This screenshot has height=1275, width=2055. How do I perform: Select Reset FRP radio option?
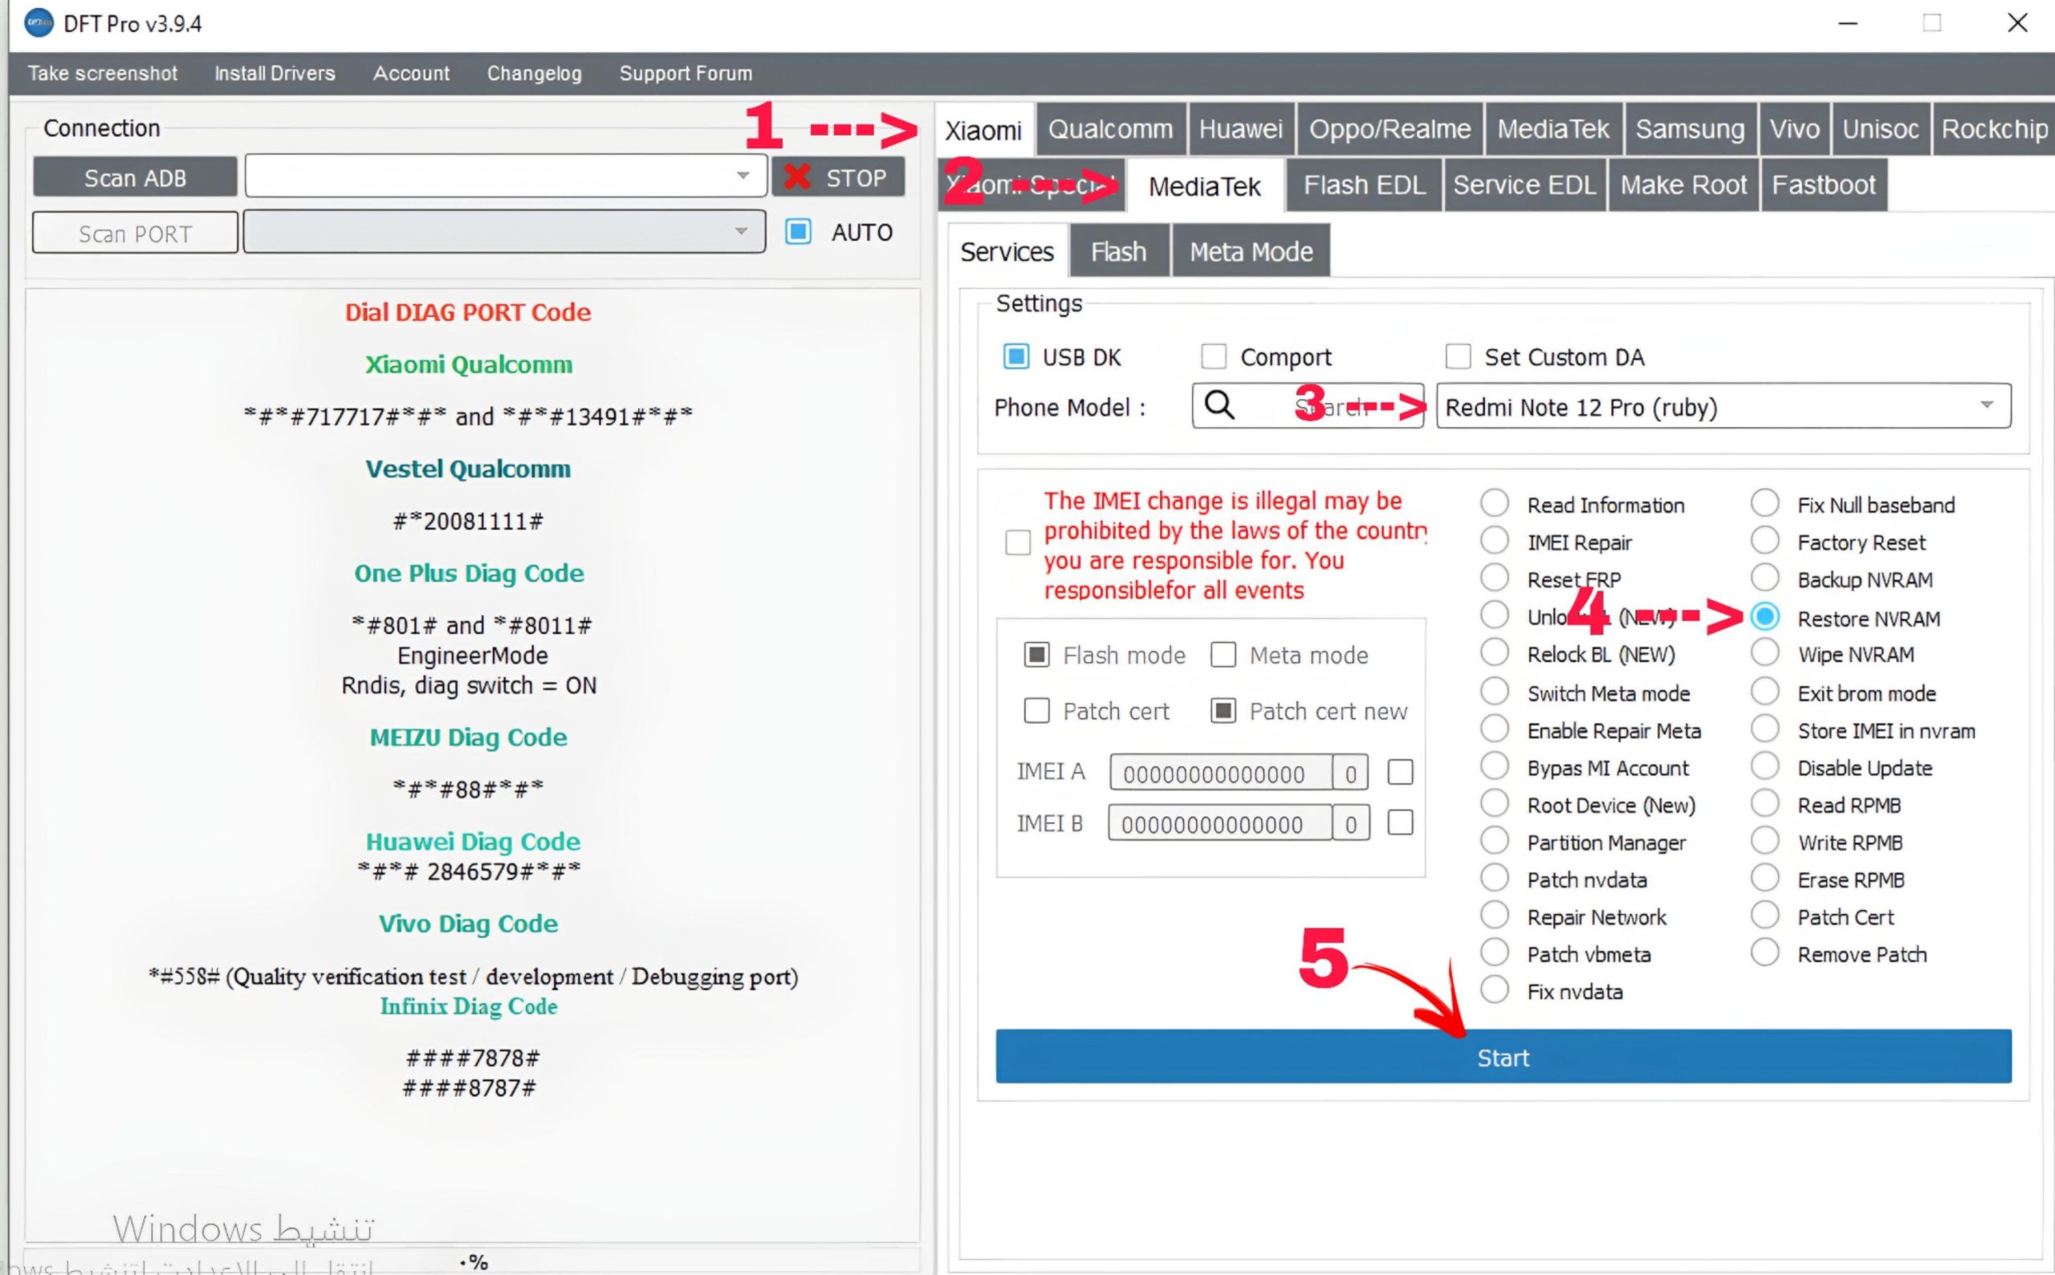1494,579
